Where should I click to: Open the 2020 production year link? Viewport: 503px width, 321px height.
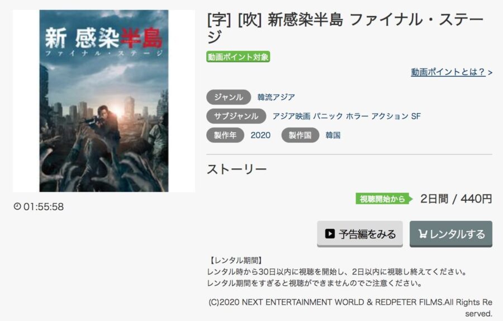(260, 135)
